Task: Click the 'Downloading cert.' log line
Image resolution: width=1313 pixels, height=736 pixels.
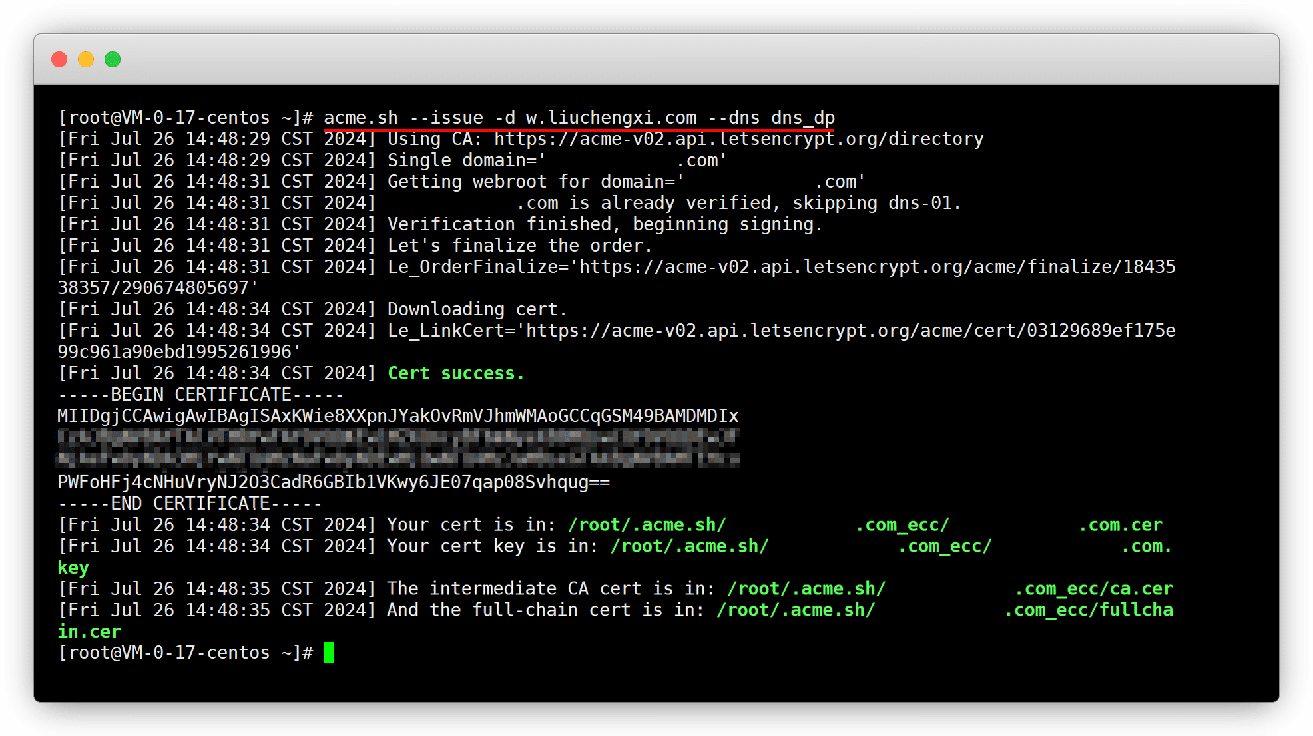Action: [477, 309]
